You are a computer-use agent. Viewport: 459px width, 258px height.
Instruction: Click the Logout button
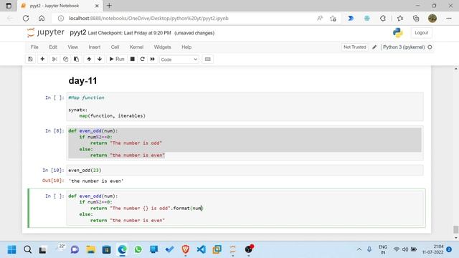421,33
